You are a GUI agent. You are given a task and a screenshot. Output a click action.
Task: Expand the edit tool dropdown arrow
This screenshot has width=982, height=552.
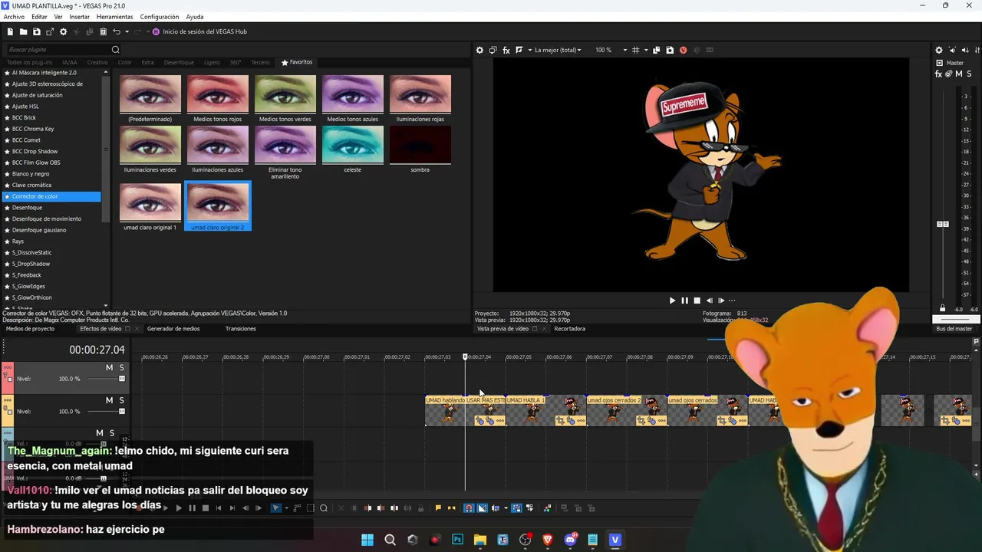pos(285,508)
